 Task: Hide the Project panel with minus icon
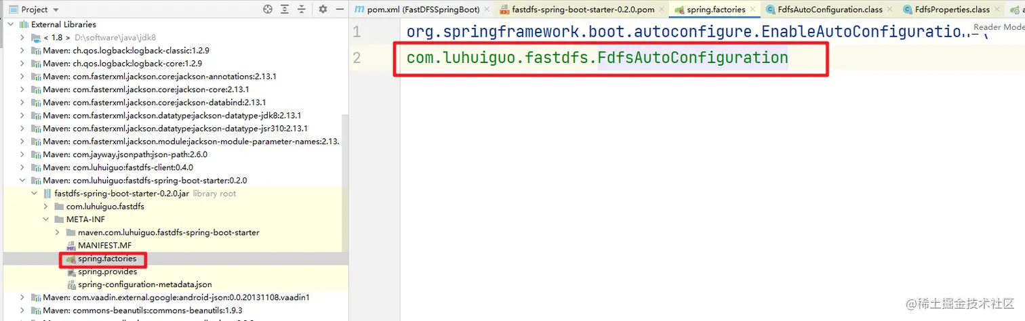tap(339, 9)
